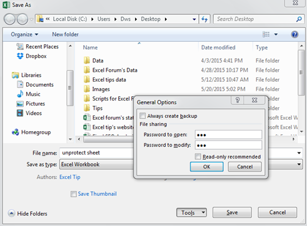Image resolution: width=307 pixels, height=226 pixels.
Task: Open Recent Places in navigation pane
Action: 38,47
